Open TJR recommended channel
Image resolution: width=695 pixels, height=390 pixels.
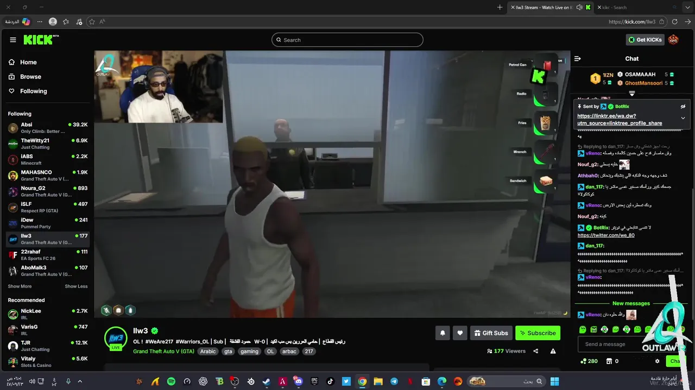click(x=47, y=346)
